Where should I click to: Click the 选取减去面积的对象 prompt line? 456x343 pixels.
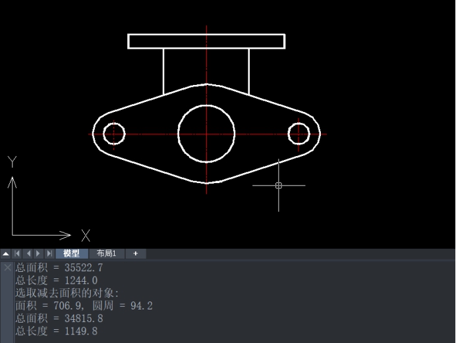(67, 293)
